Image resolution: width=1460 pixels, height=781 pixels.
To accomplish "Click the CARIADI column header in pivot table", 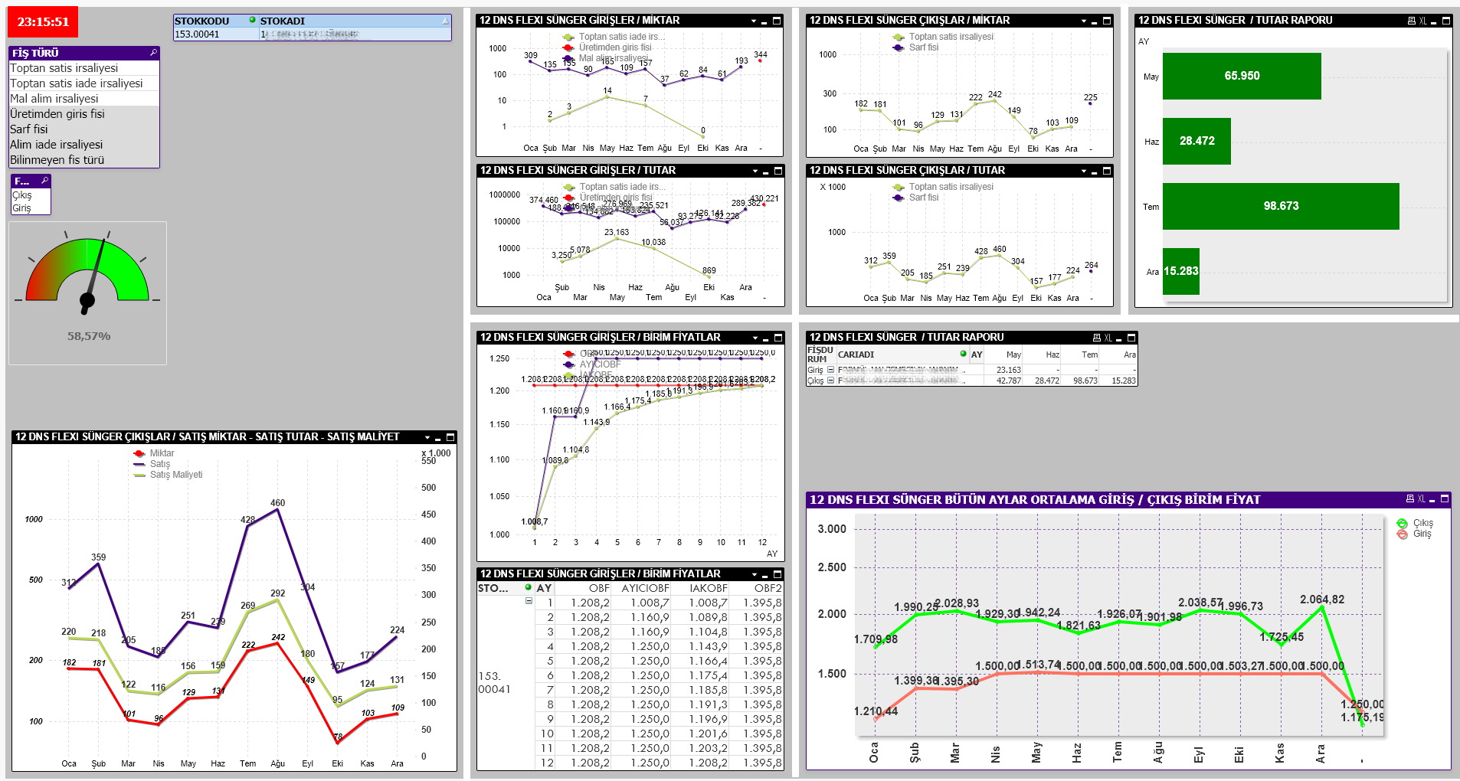I will click(856, 355).
